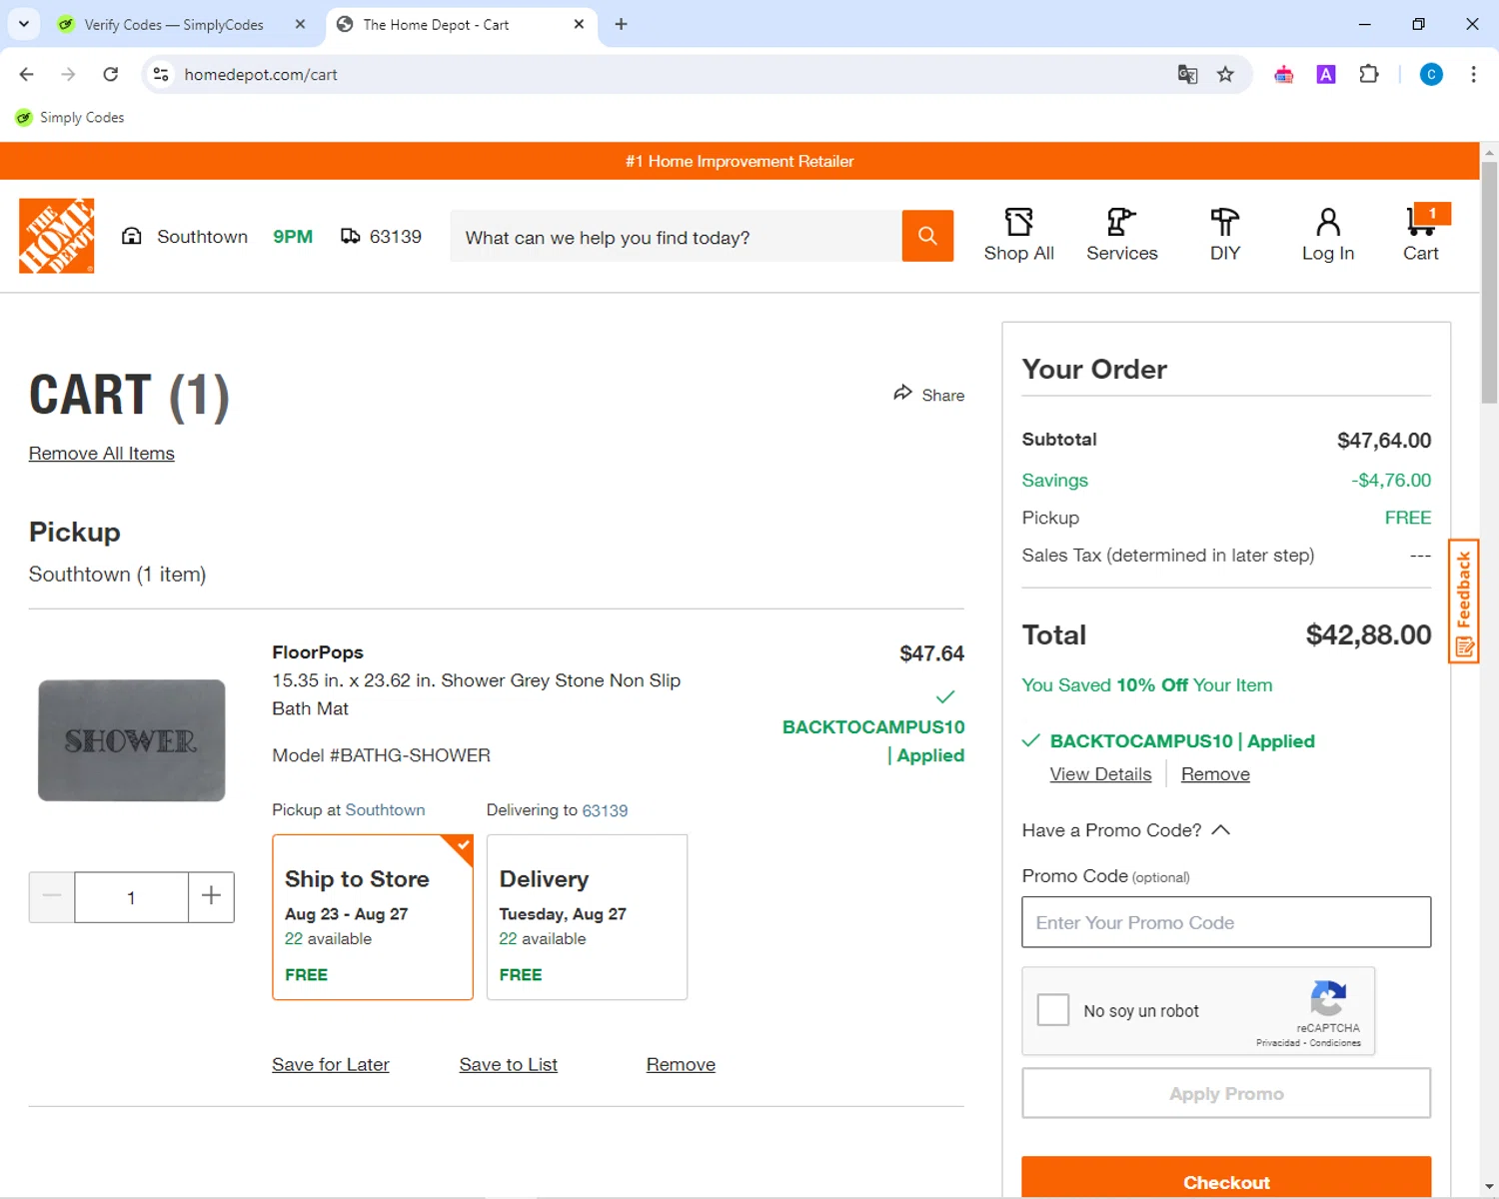Click the search box 'What can we help'

click(676, 237)
